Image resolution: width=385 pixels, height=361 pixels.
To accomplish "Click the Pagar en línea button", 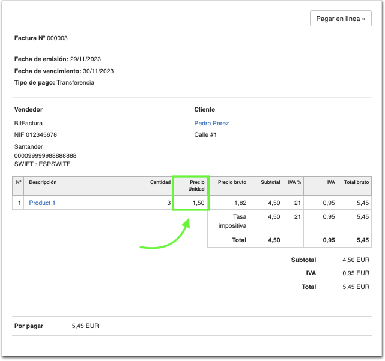I will point(341,19).
